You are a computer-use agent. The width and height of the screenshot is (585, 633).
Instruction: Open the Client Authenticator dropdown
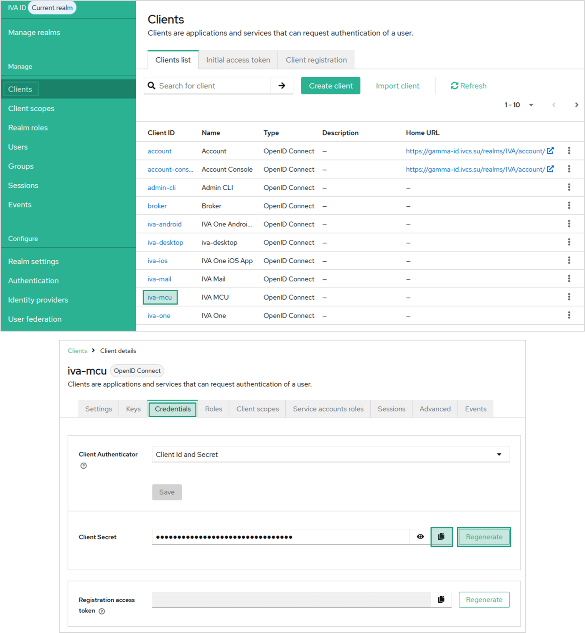click(x=331, y=455)
